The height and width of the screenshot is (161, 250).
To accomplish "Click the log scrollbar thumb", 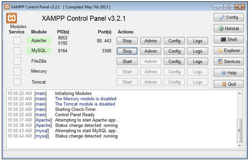I will (240, 130).
